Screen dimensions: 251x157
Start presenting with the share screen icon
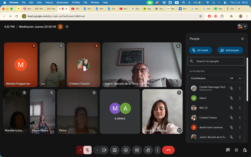pyautogui.click(x=115, y=150)
